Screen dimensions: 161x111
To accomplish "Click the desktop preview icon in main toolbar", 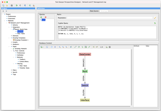I will pos(25,6).
